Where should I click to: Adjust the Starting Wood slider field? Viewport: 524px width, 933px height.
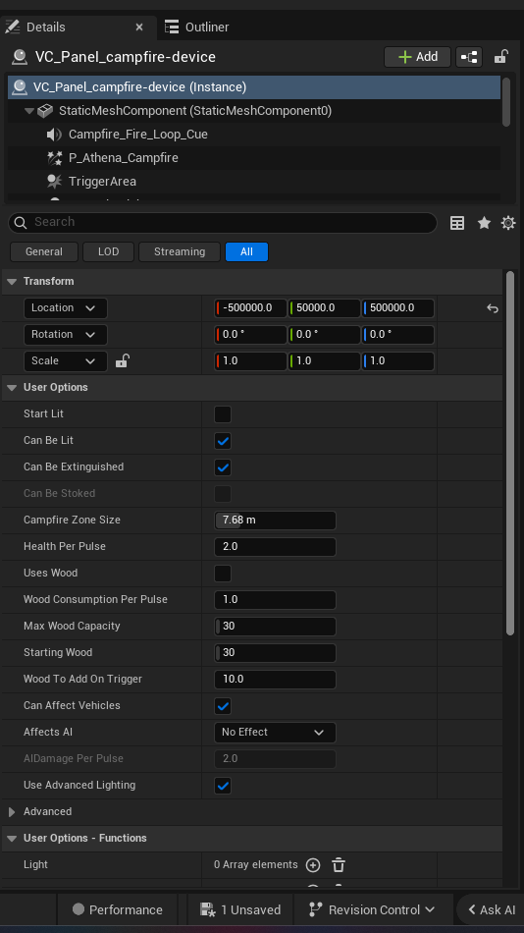[275, 653]
